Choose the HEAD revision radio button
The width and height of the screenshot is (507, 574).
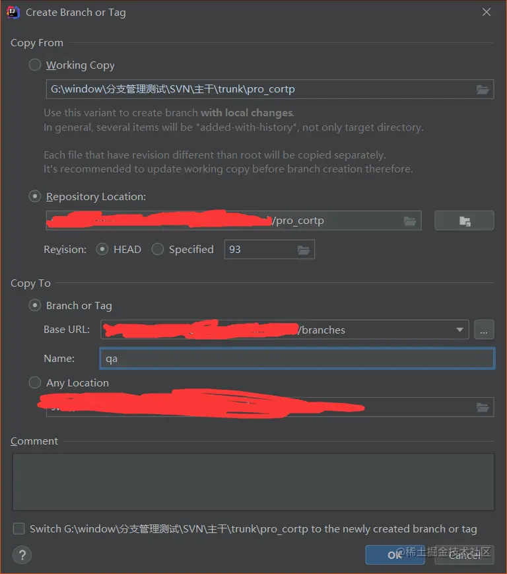coord(102,249)
